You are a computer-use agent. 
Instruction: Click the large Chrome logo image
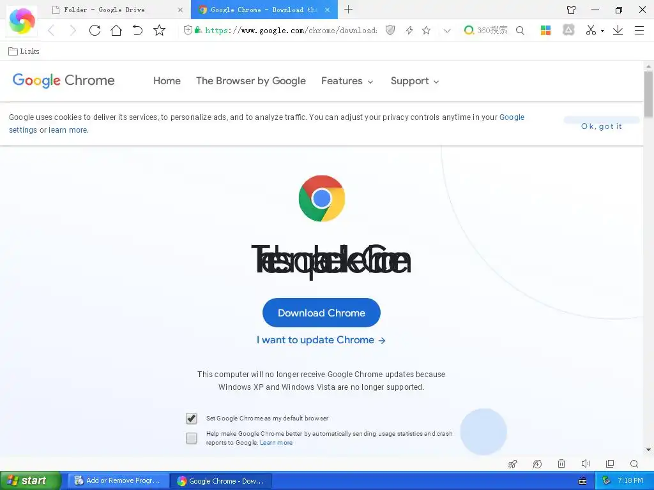tap(322, 198)
